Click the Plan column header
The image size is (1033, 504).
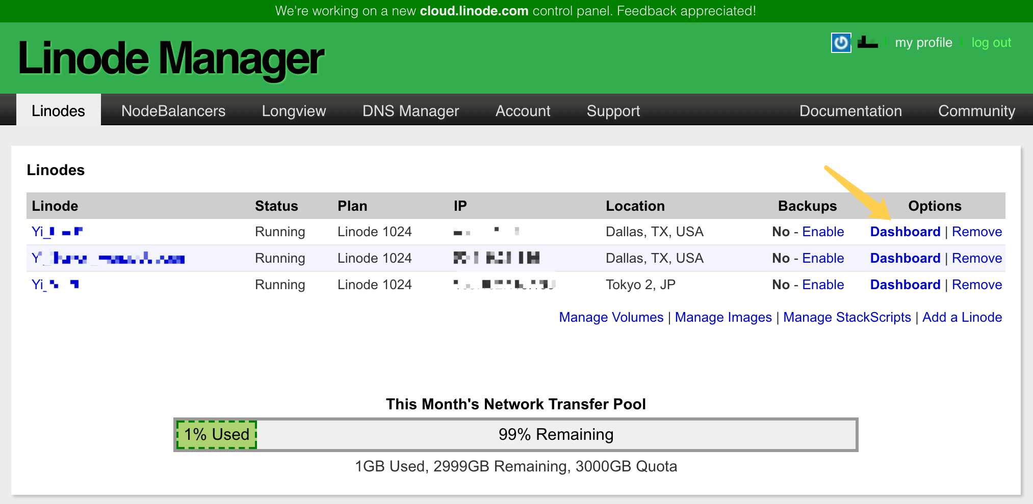[352, 206]
